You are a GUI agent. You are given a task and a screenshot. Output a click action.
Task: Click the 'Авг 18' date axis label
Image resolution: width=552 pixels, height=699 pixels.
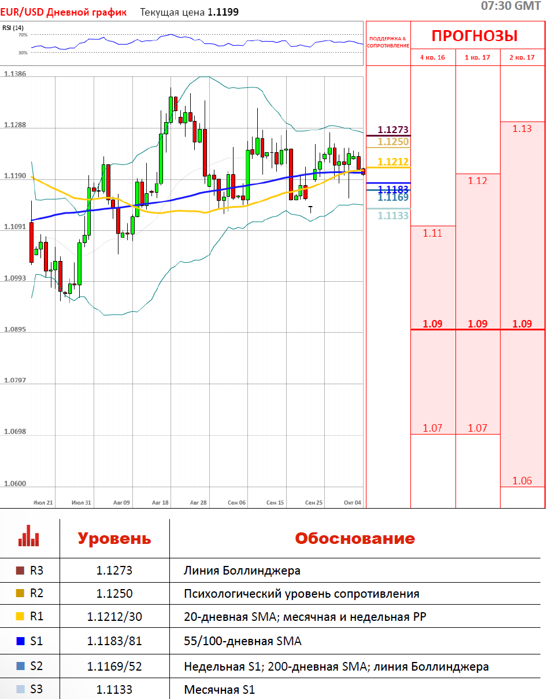160,503
